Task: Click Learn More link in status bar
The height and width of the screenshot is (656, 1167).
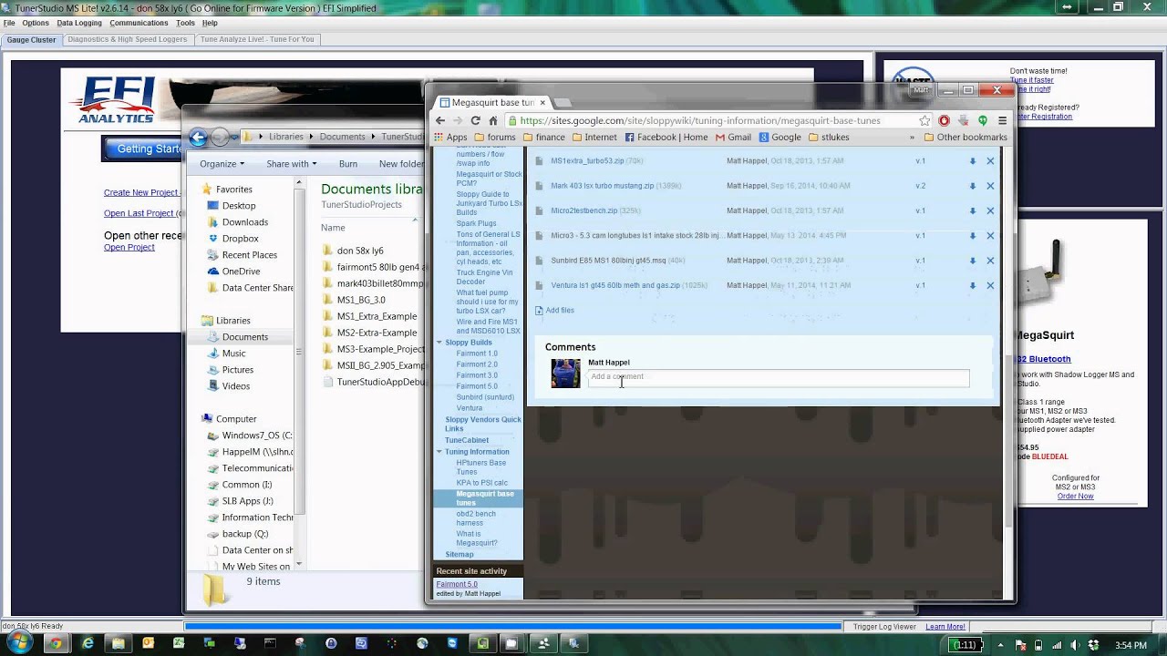Action: pyautogui.click(x=945, y=627)
